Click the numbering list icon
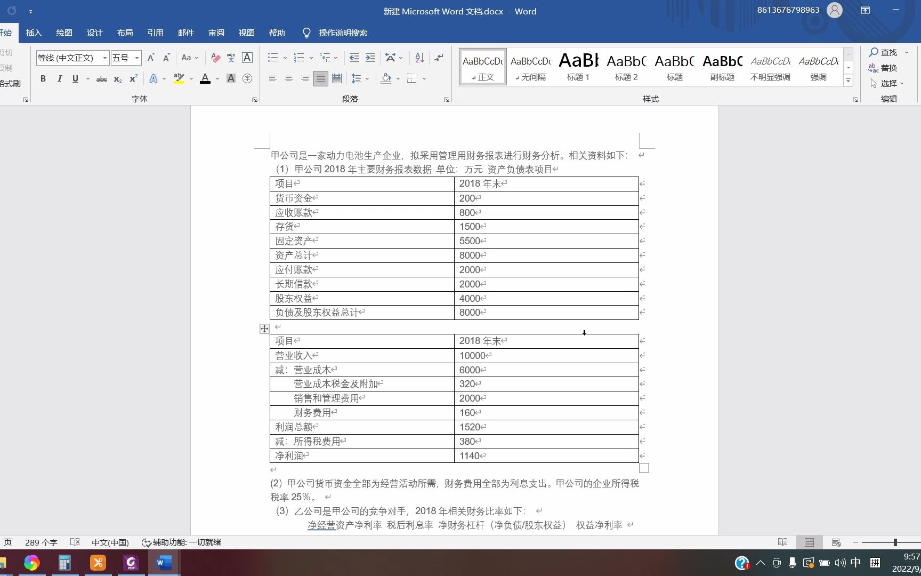 point(299,58)
